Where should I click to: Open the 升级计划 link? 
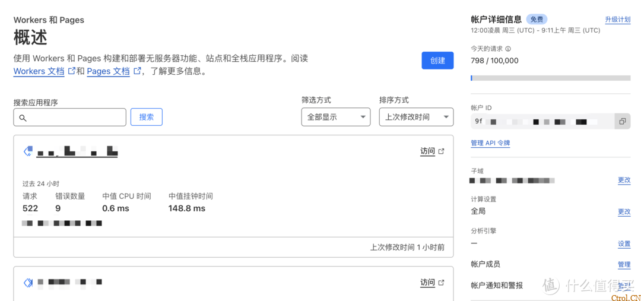617,20
